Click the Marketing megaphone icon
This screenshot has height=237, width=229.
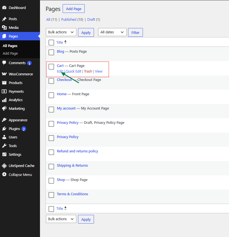(4, 108)
